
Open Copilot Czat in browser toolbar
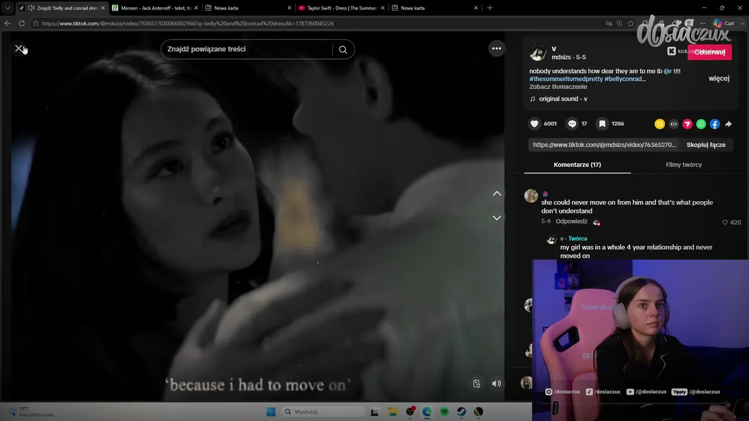(x=723, y=23)
